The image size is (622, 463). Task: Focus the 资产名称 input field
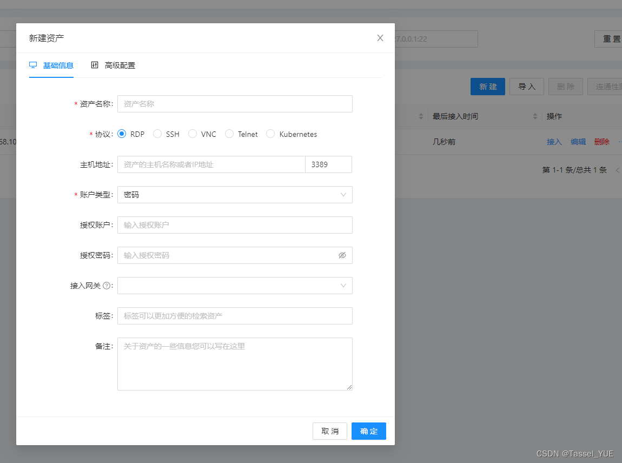235,104
